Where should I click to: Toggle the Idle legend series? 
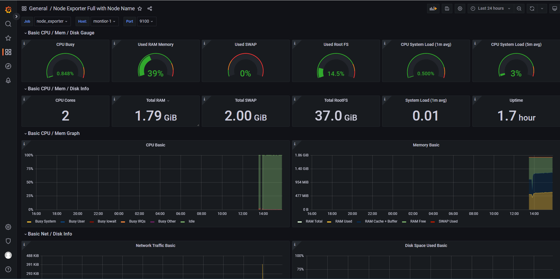(191, 221)
